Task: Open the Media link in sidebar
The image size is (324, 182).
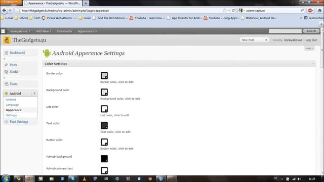Action: click(14, 72)
